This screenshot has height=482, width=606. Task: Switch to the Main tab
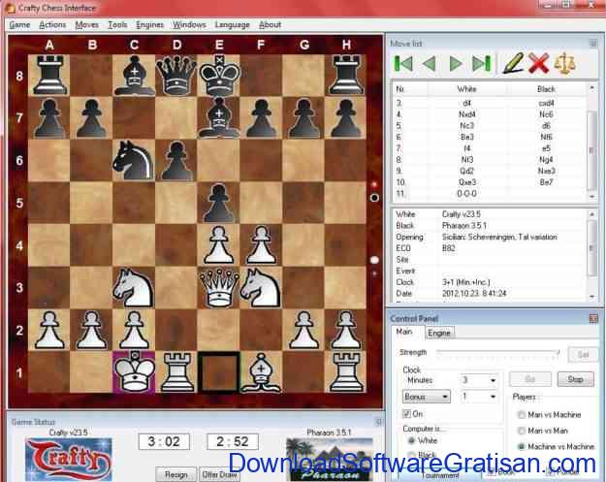click(404, 332)
